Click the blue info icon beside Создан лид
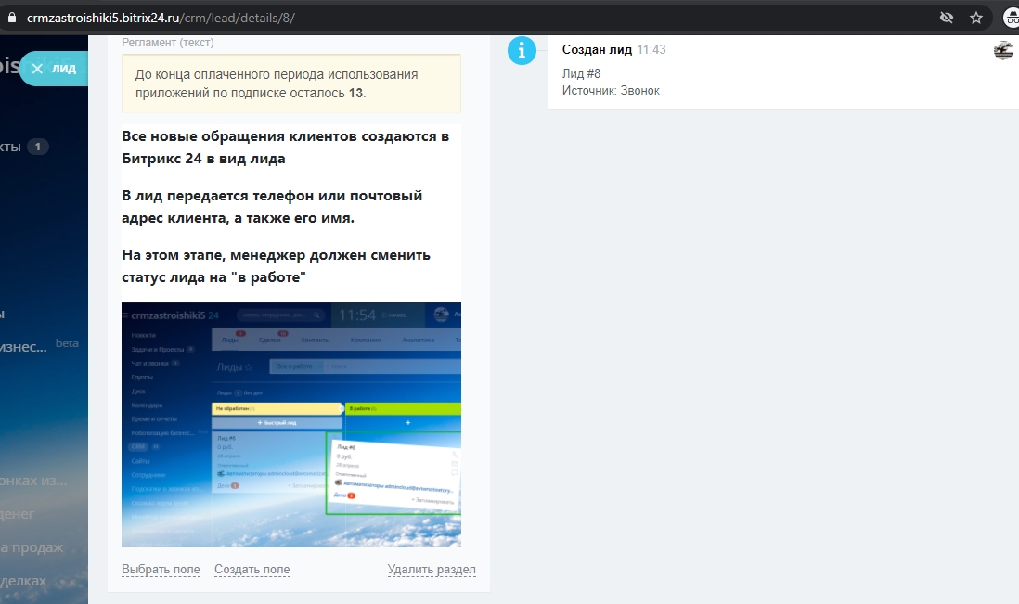 [522, 51]
